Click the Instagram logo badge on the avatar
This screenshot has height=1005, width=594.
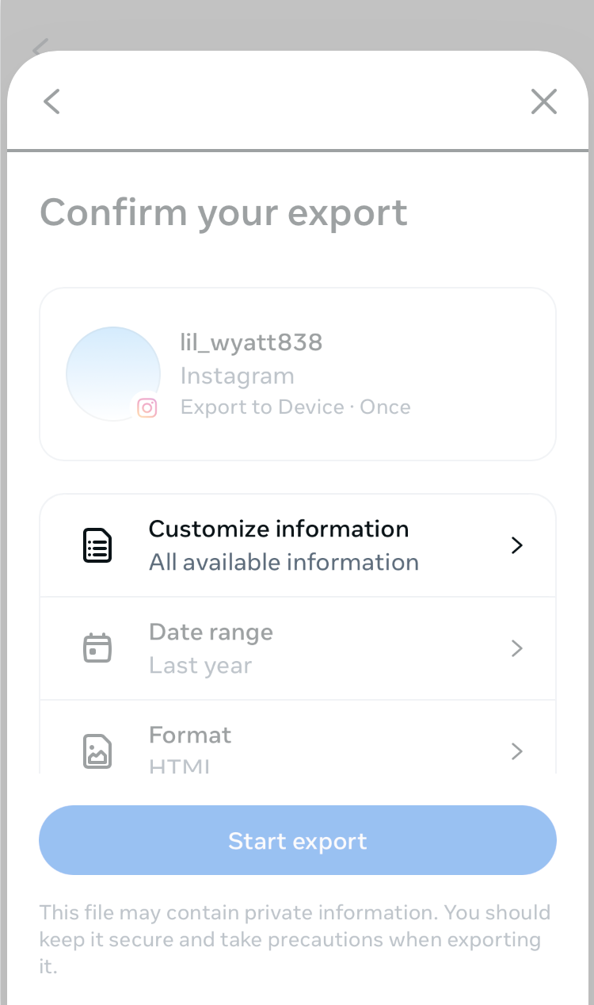pos(147,408)
